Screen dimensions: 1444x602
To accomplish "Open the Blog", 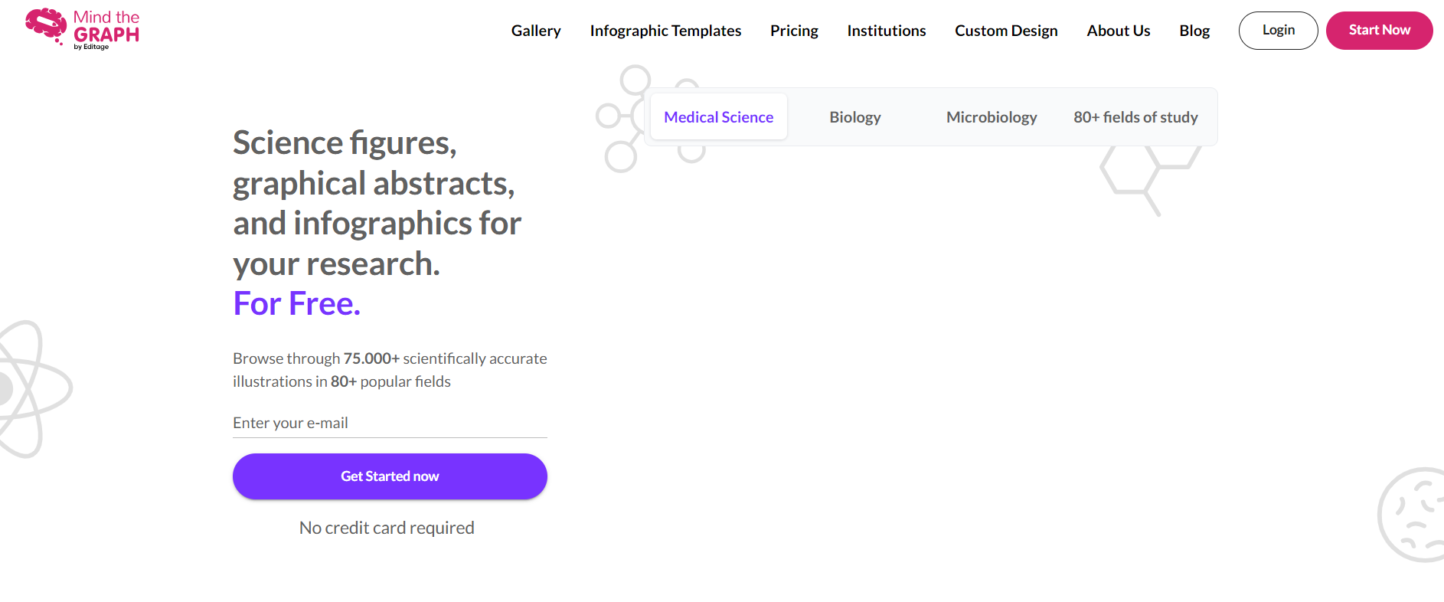I will (1194, 31).
